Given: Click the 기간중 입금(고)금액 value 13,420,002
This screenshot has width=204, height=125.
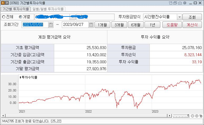Looking at the screenshot, I should coord(96,55).
